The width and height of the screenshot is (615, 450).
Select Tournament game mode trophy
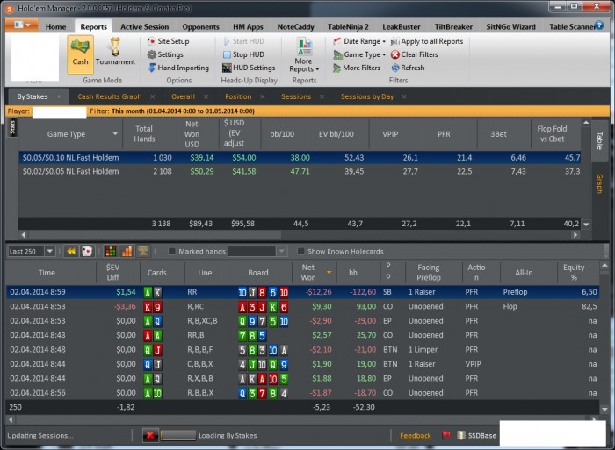(115, 52)
